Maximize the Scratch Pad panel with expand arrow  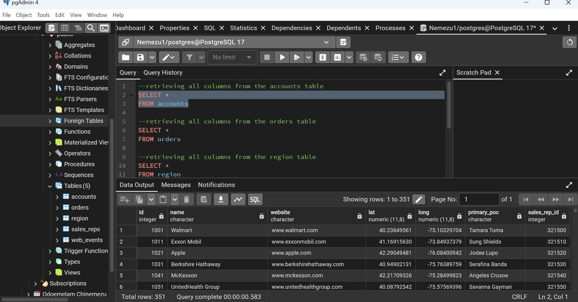569,73
